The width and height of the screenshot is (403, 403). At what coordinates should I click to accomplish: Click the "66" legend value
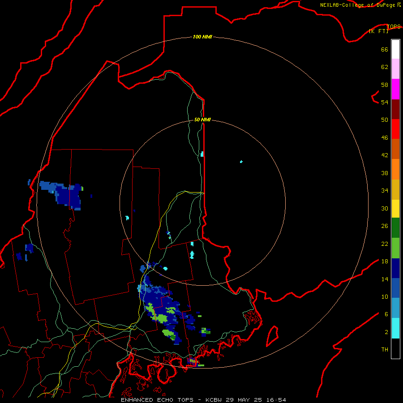[x=385, y=49]
